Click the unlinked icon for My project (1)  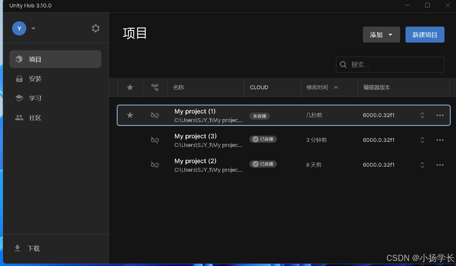155,115
